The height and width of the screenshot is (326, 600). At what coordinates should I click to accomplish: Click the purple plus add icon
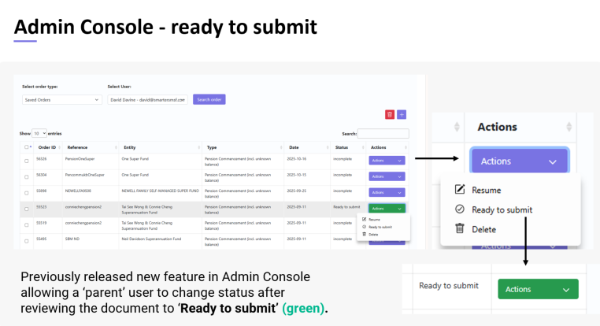[402, 114]
